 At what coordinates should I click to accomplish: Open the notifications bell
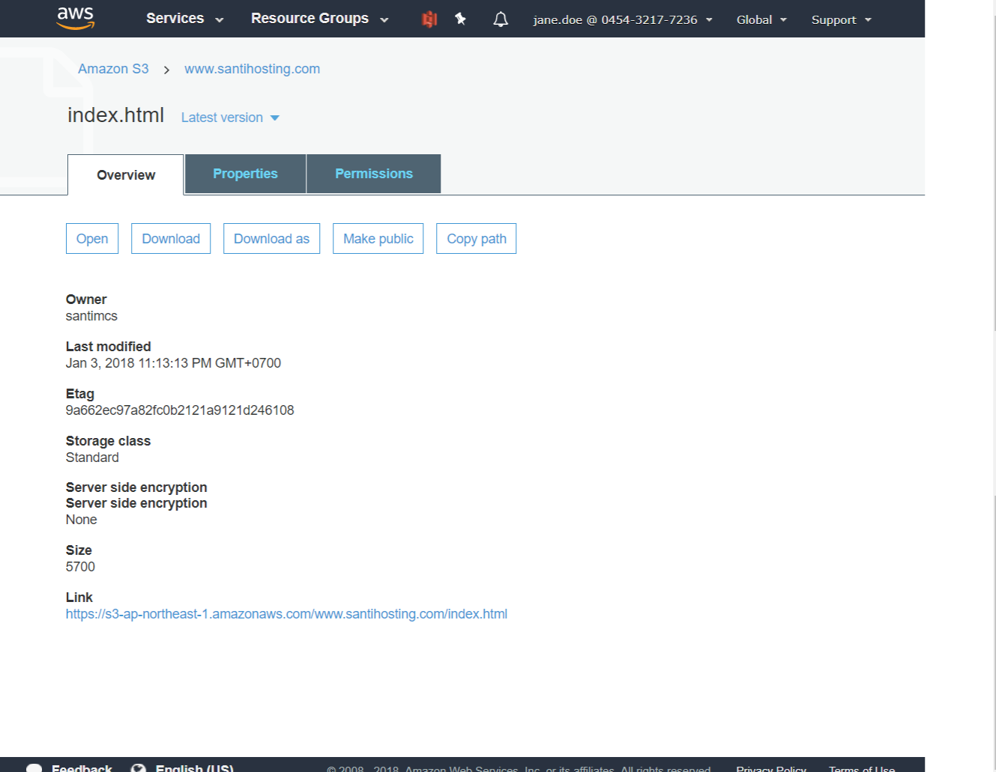tap(501, 19)
